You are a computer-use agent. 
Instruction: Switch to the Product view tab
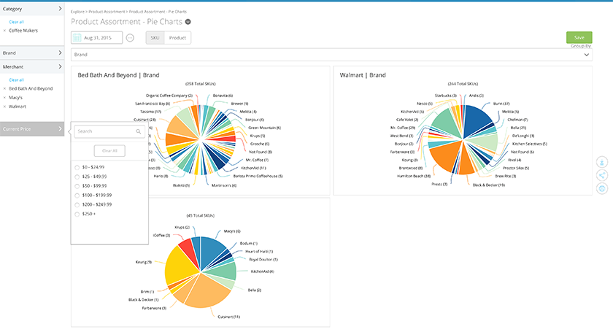177,38
